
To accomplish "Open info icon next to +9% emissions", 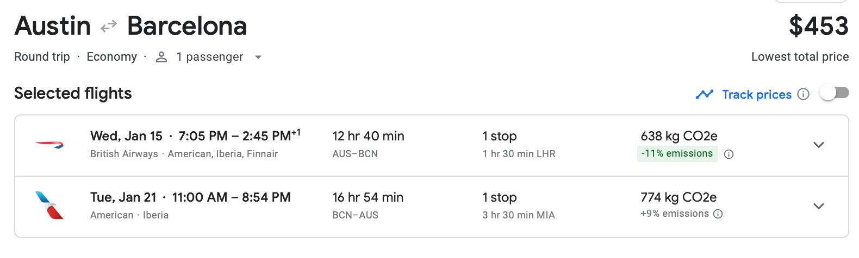I will (718, 214).
